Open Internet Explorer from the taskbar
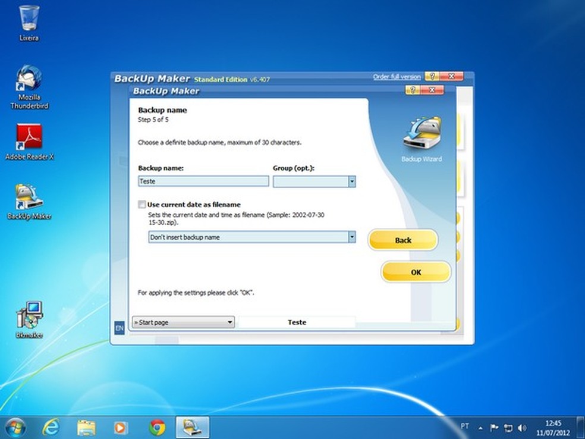The height and width of the screenshot is (439, 585). [x=51, y=427]
